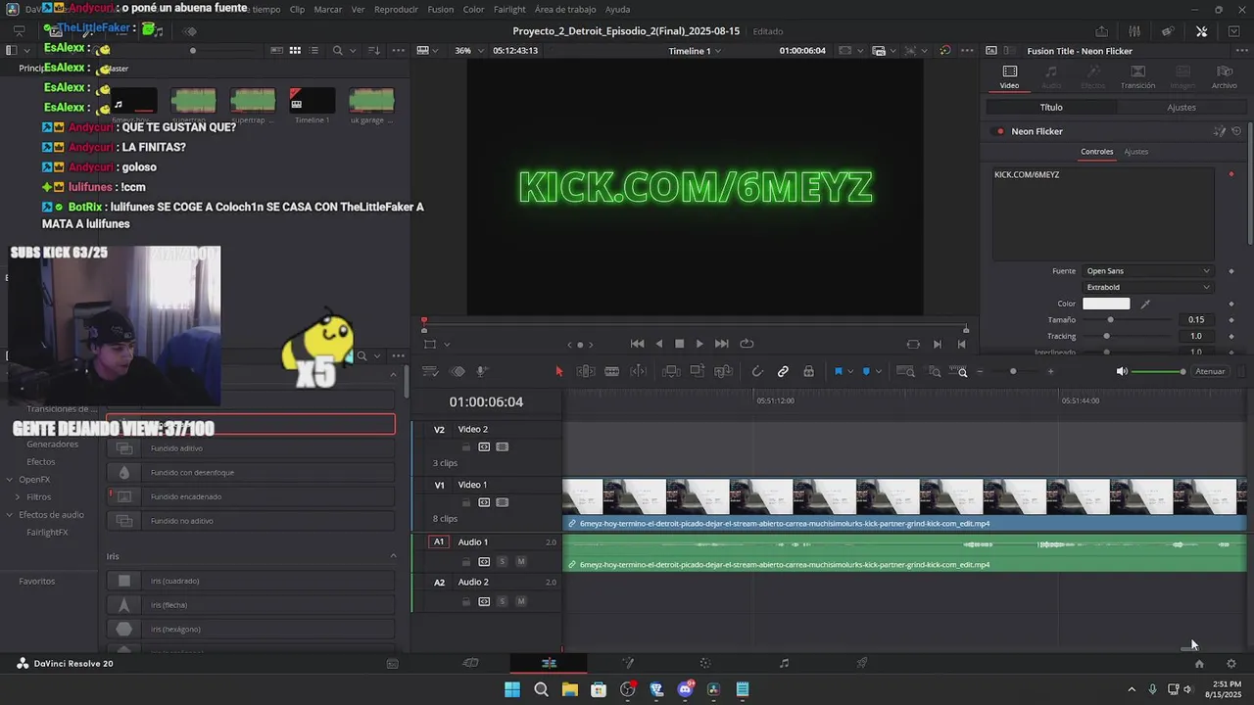Collapse the OpenFX tree section
Viewport: 1254px width, 705px height.
coord(9,479)
